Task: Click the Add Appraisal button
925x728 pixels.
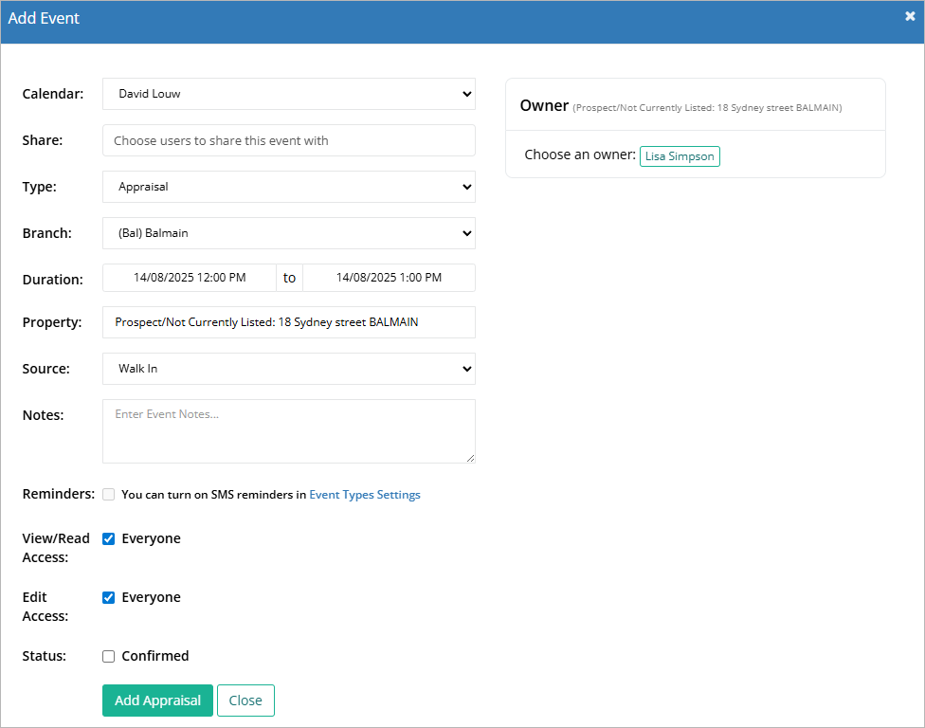Action: [157, 701]
